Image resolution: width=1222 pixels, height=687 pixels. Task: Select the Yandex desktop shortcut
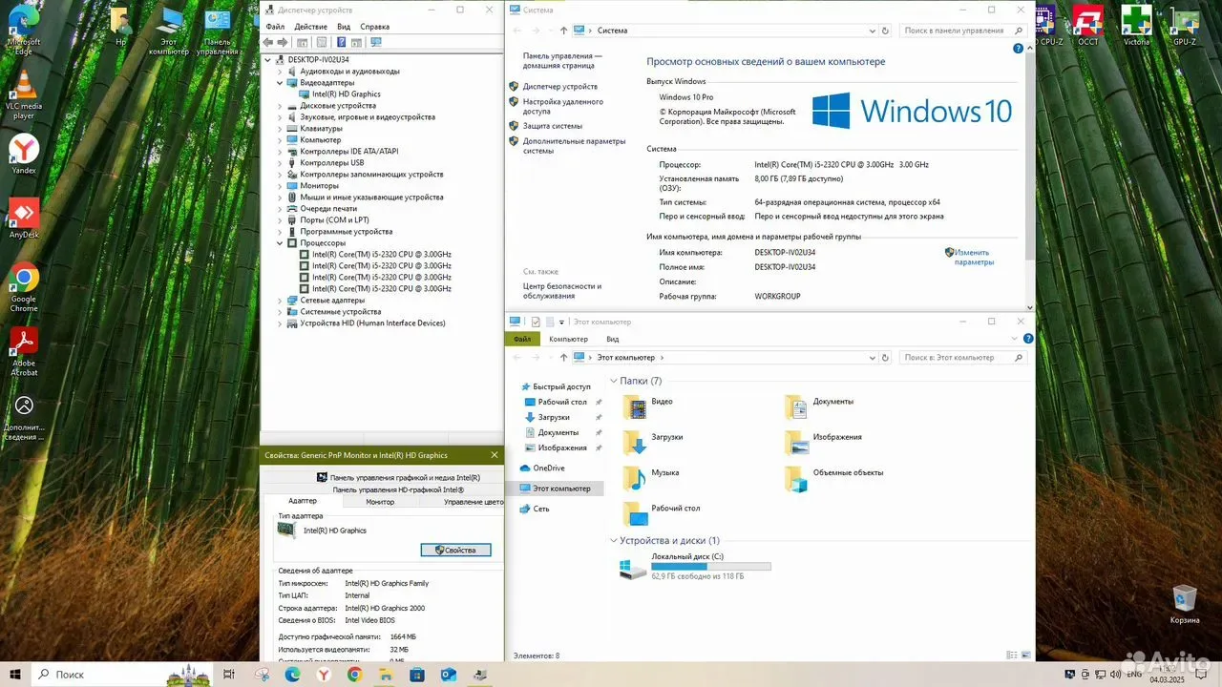(24, 154)
